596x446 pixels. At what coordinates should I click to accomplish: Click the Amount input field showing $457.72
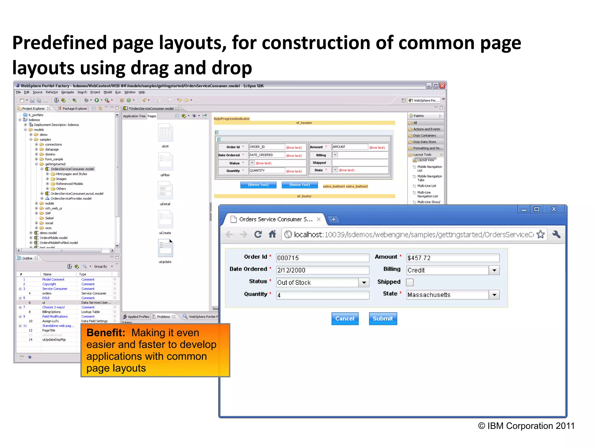pyautogui.click(x=453, y=258)
